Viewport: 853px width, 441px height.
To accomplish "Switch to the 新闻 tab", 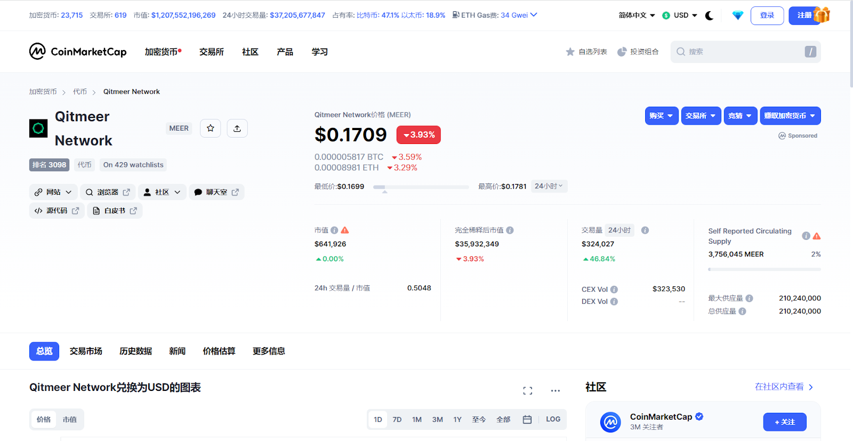I will click(178, 351).
